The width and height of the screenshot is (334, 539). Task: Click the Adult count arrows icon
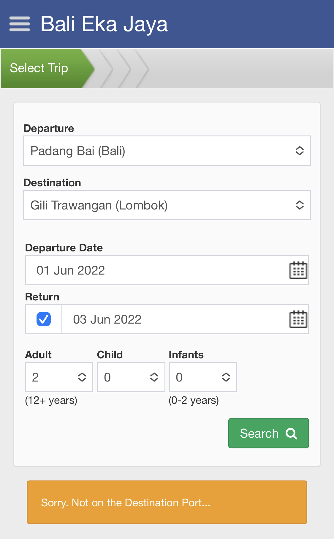[82, 377]
